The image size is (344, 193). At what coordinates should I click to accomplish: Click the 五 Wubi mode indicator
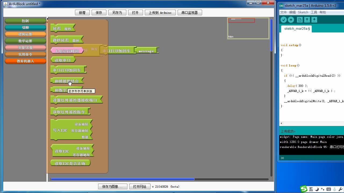[x=311, y=190]
